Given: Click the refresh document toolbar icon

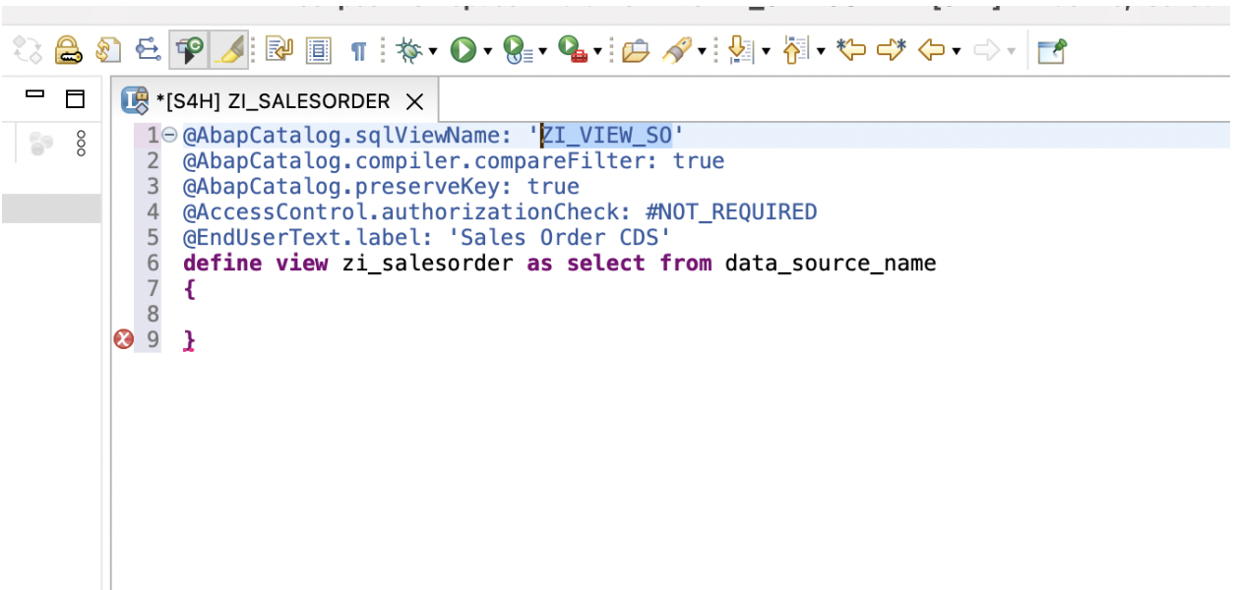Looking at the screenshot, I should [107, 50].
